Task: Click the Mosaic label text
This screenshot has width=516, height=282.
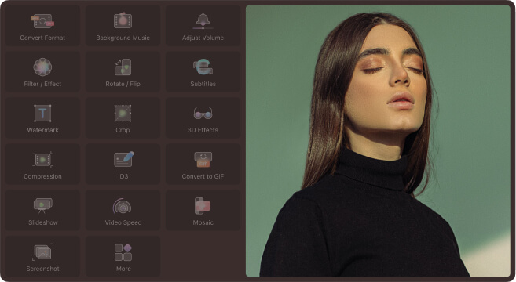Action: 203,222
